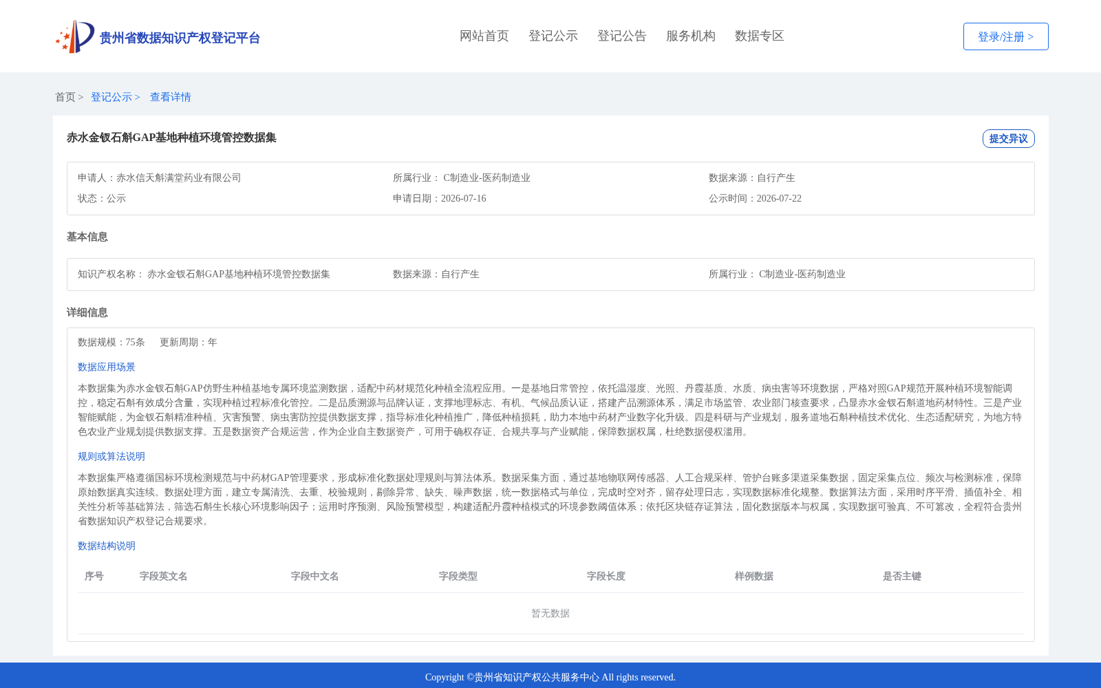Open the 数据专区 navigation item

coord(760,36)
